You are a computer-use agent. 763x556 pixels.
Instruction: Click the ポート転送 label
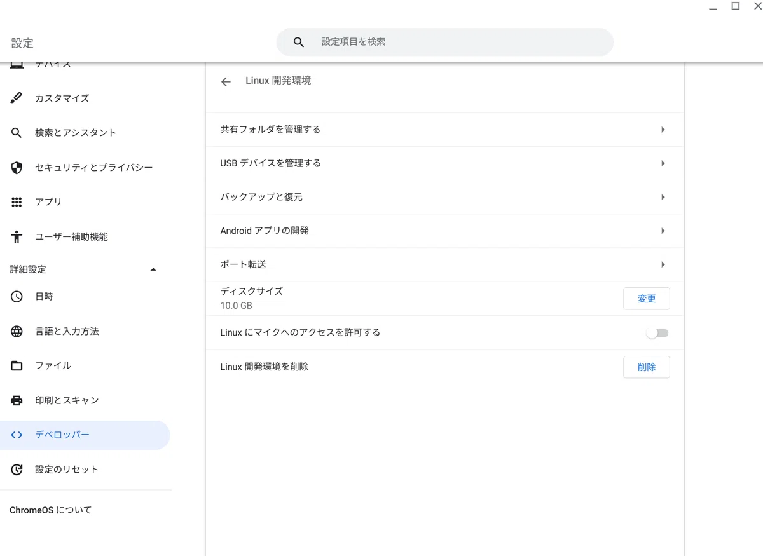244,264
